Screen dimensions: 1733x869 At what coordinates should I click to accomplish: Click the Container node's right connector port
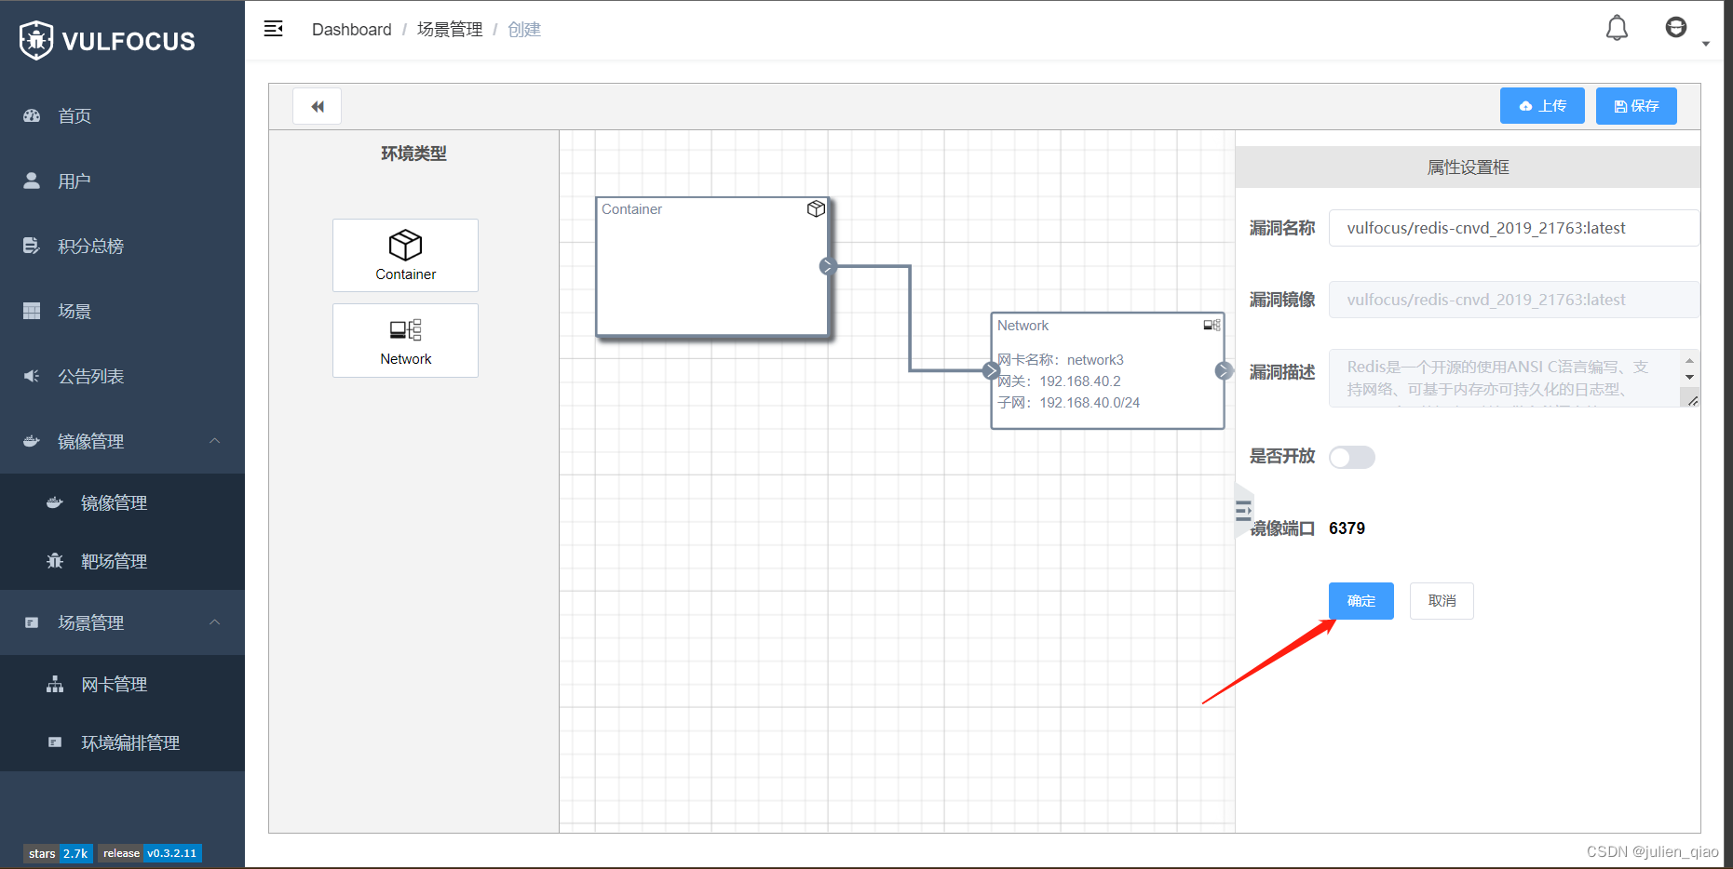(827, 266)
